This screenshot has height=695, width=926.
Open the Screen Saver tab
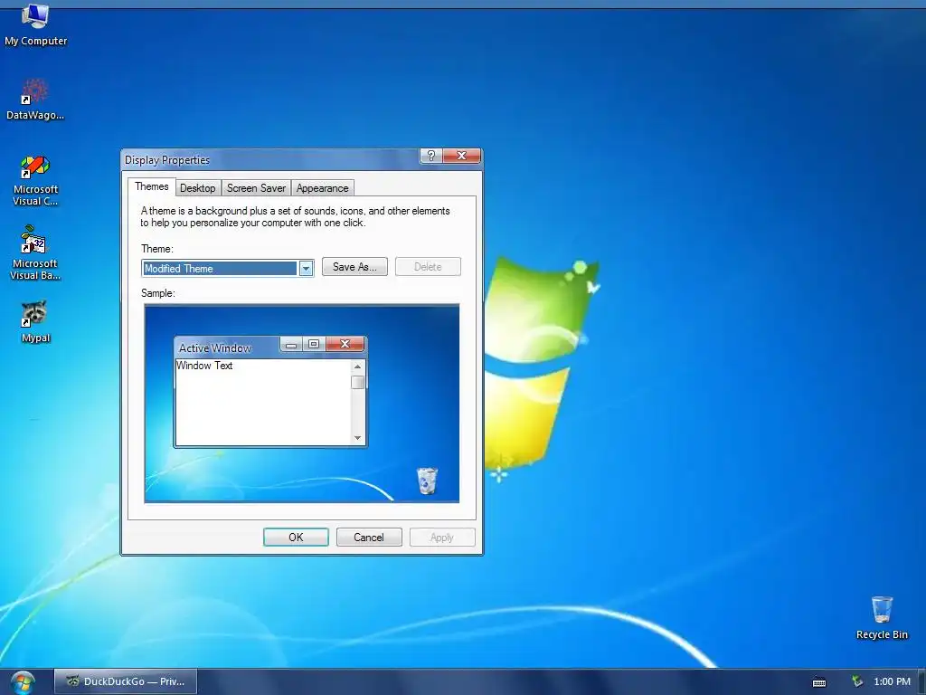pos(256,188)
